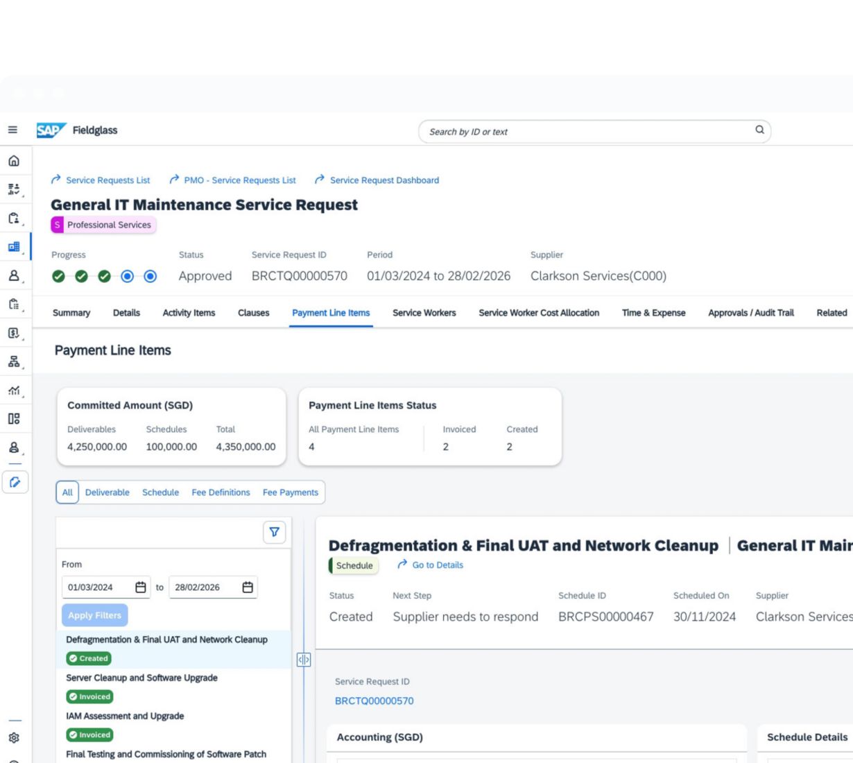Go to Home in the sidebar
The width and height of the screenshot is (853, 763).
[x=14, y=161]
